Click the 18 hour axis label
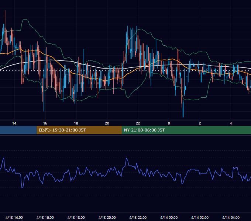Image resolution: width=251 pixels, height=221 pixels. coord(76,123)
